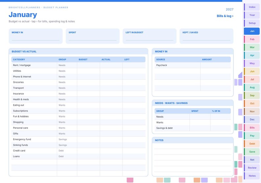Click the Paycheck amount cell
This screenshot has width=261, height=183.
[216, 65]
